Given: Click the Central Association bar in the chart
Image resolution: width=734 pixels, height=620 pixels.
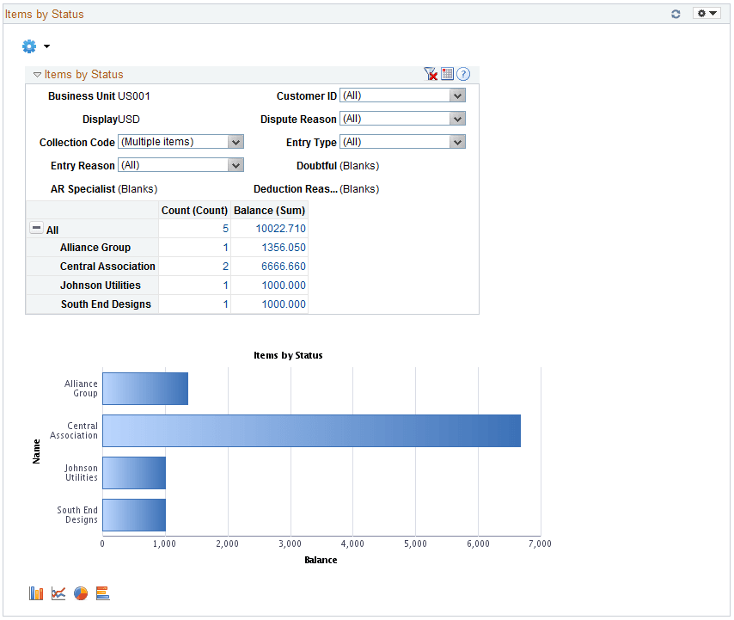Looking at the screenshot, I should (309, 431).
